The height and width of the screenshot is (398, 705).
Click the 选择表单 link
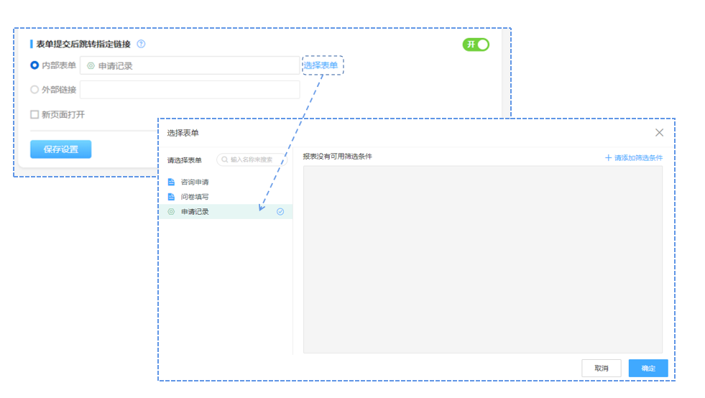[321, 65]
